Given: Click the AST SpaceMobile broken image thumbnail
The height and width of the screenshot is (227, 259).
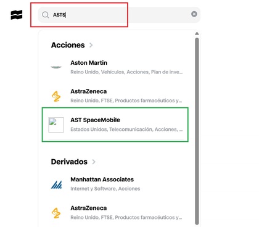Looking at the screenshot, I should tap(56, 125).
